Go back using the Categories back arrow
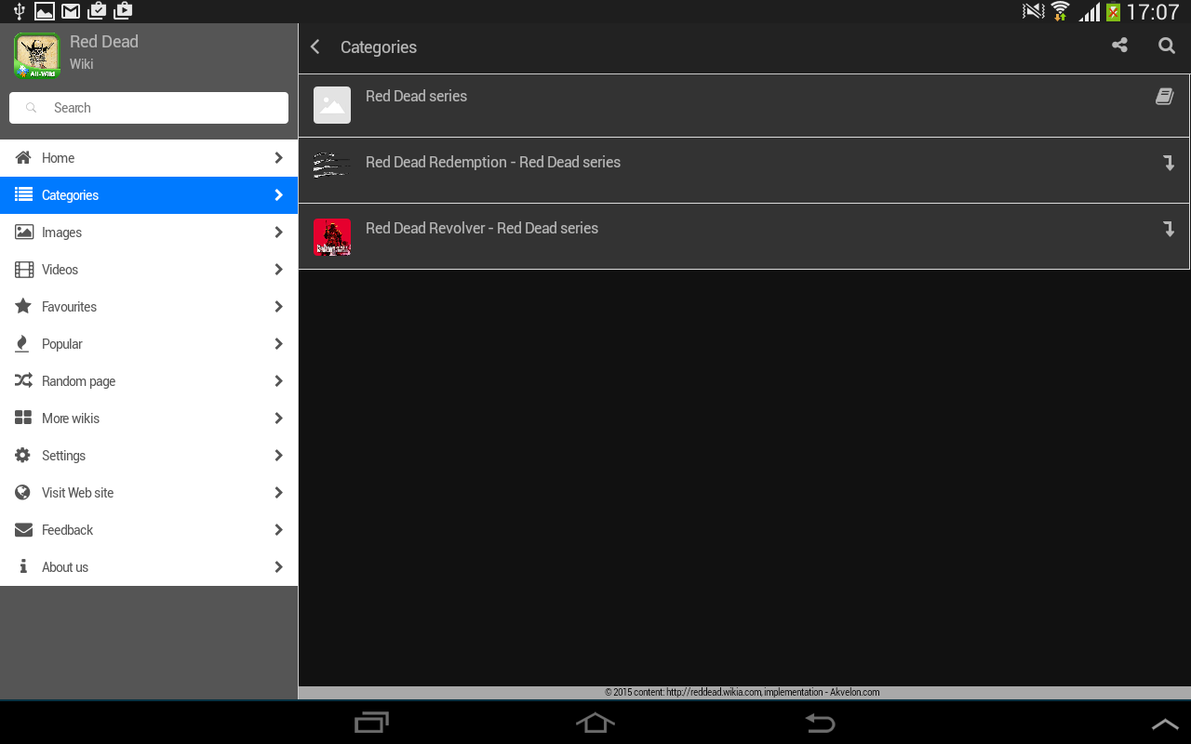 coord(315,46)
